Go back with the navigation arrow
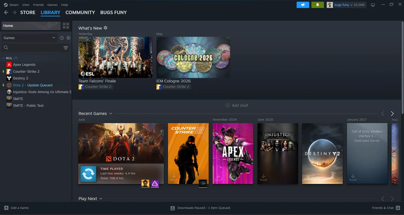404x215 pixels. tap(6, 12)
